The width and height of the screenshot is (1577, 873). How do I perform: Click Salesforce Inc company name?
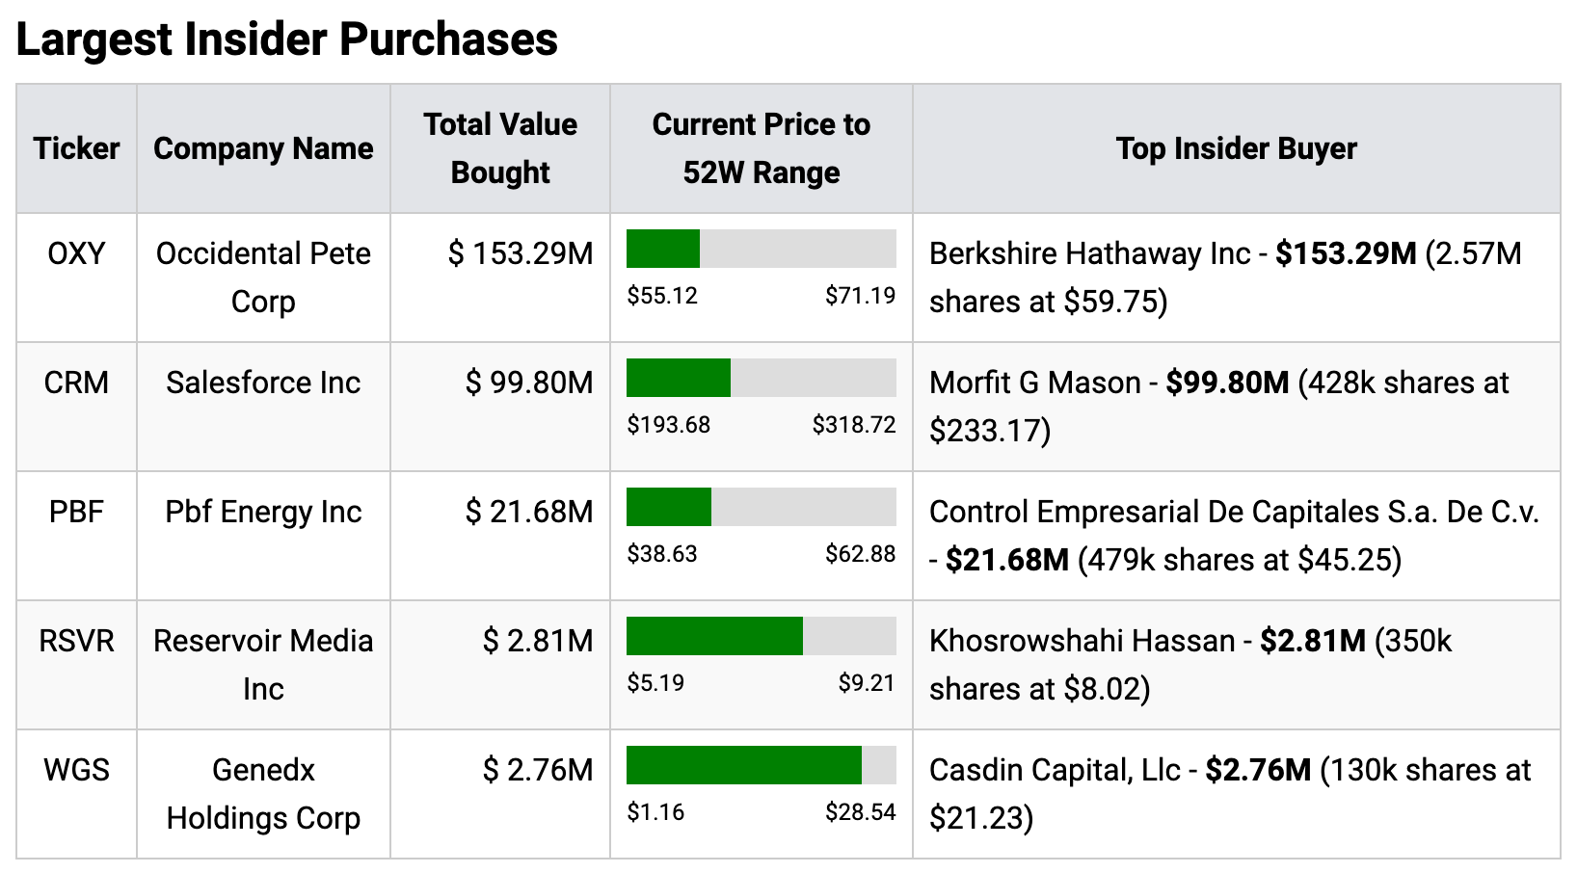click(x=263, y=383)
